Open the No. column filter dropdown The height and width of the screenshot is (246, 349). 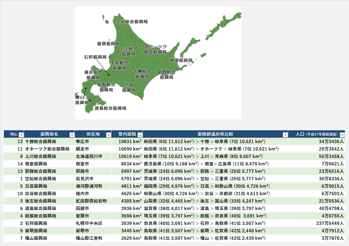pos(21,134)
